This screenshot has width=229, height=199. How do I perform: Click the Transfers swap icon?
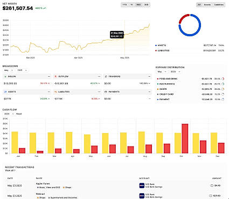[x=106, y=77]
